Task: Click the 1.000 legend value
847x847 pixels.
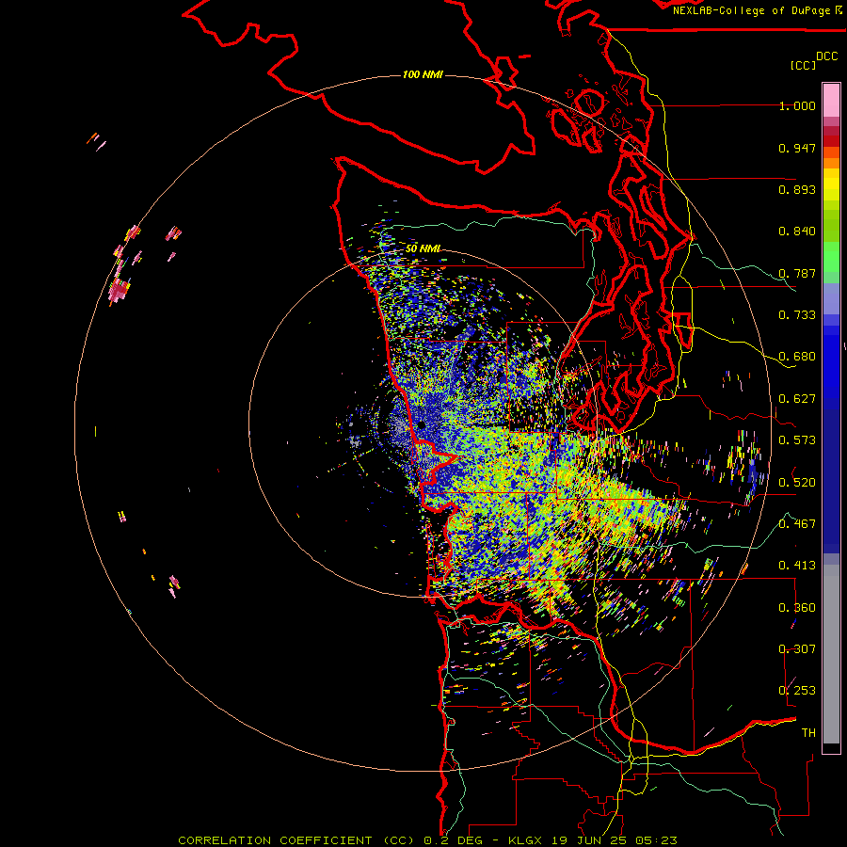Action: click(x=797, y=105)
